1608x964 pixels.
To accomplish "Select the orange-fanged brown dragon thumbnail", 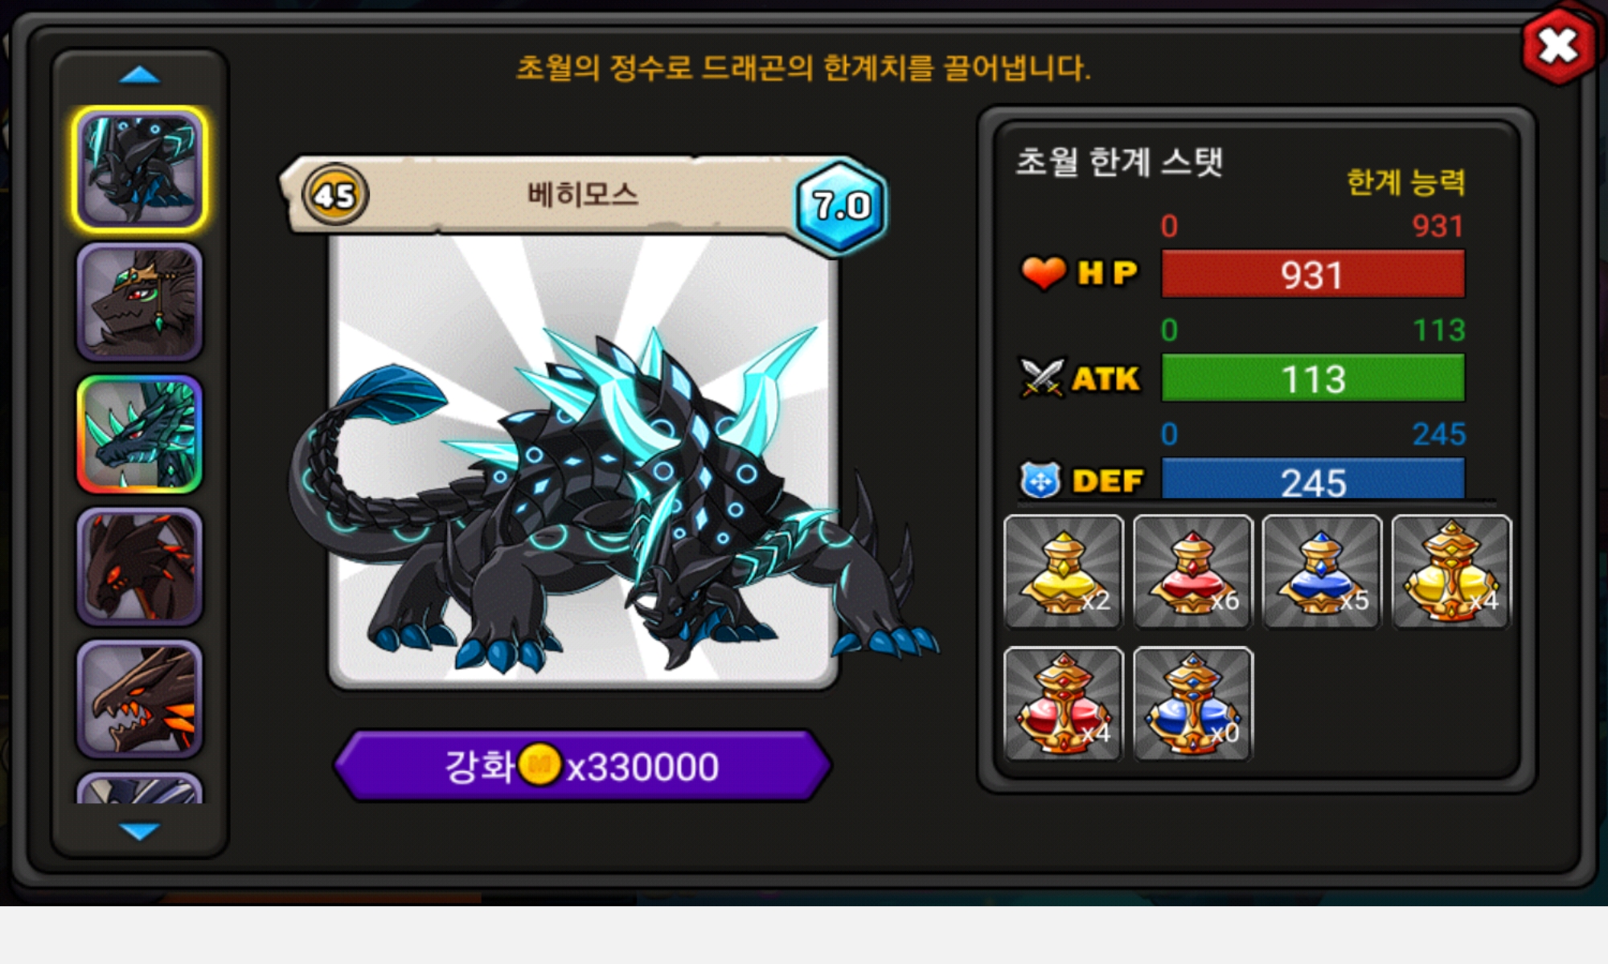I will [x=140, y=699].
